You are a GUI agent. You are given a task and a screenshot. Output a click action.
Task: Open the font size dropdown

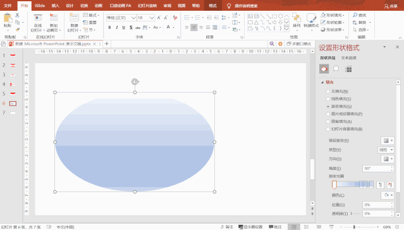tap(152, 18)
